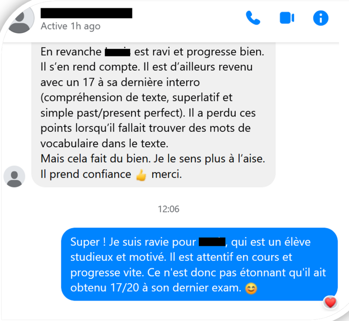Open conversation information panel icon

coord(320,18)
